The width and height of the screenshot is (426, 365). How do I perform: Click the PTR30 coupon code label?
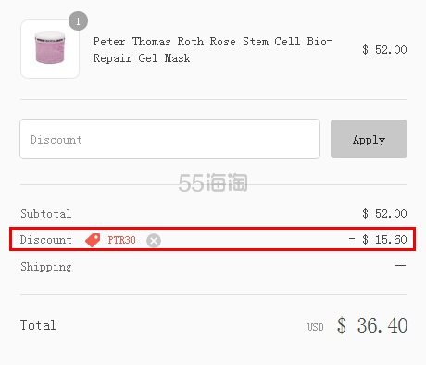click(121, 240)
